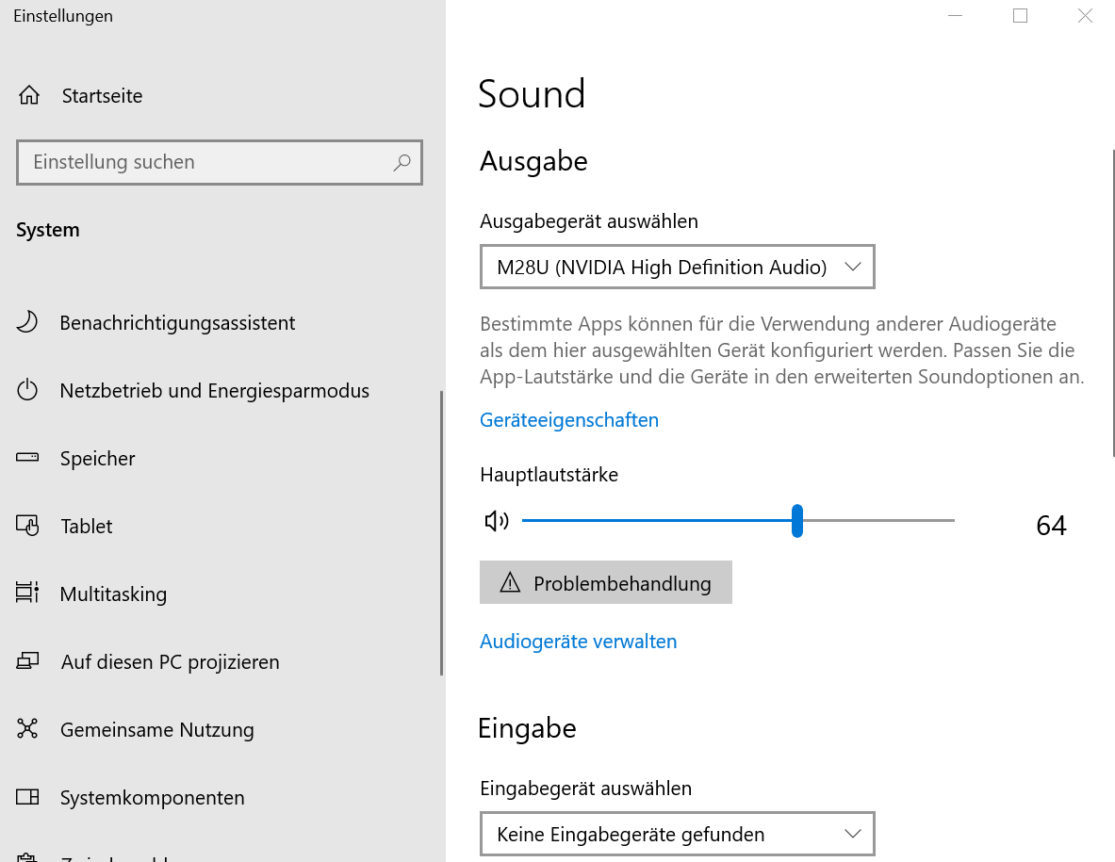Image resolution: width=1115 pixels, height=862 pixels.
Task: Click the sidebar vertical scrollbar
Action: click(441, 532)
